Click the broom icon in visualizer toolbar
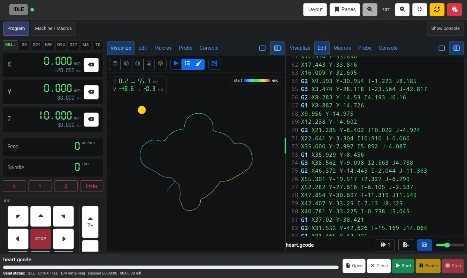Screen dimensions: 467x278 [x=199, y=64]
